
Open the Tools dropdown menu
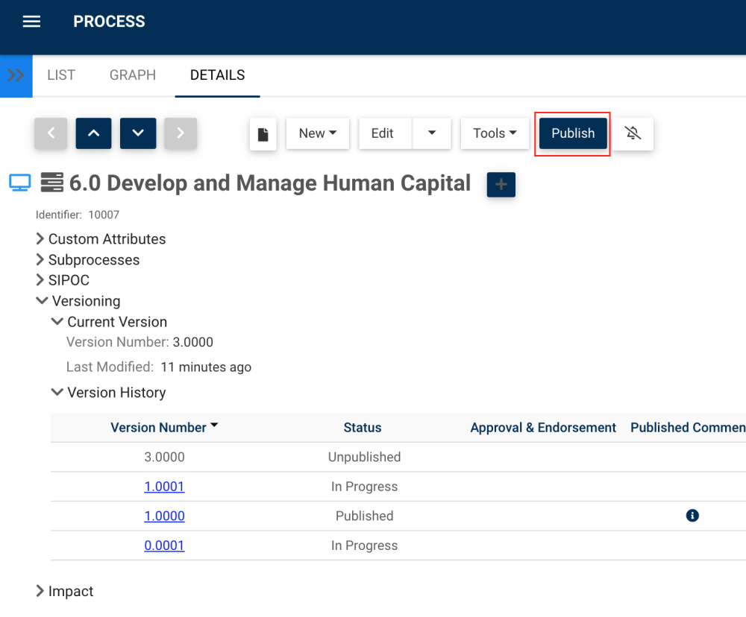coord(495,133)
